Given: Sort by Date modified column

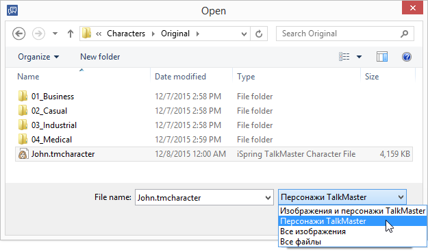Looking at the screenshot, I should tap(180, 77).
